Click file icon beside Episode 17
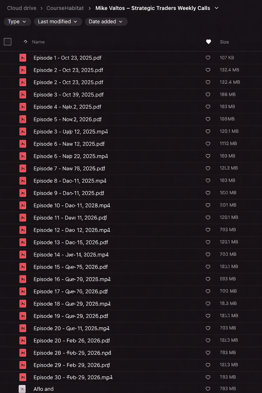Viewport: 262px width, 393px height. pos(23,291)
